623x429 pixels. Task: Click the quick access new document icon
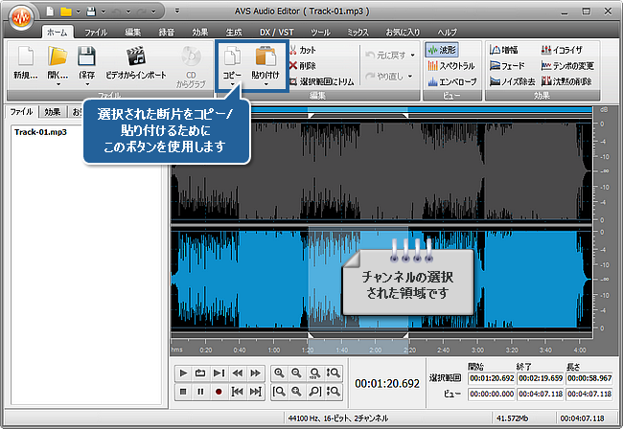coord(50,11)
